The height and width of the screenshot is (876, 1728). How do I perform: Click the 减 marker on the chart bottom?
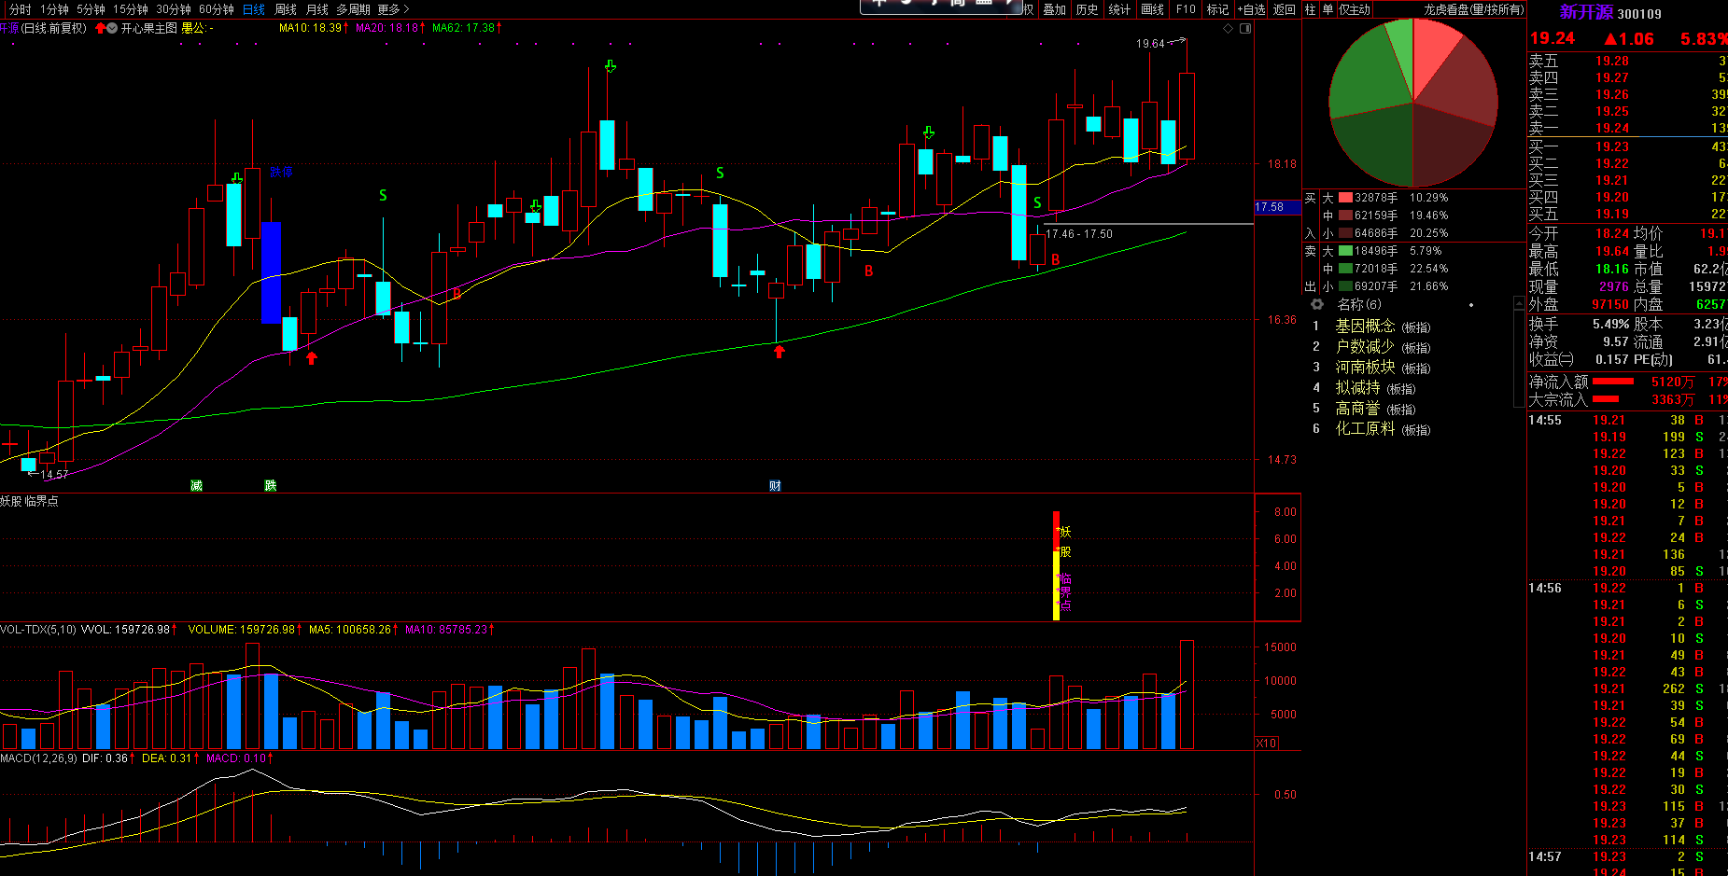(196, 485)
